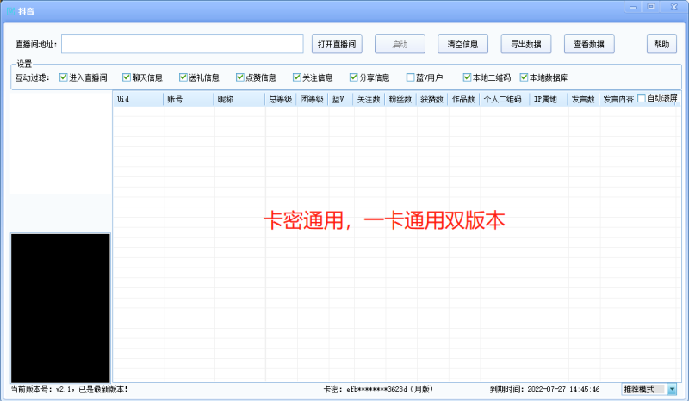Expand the 推荐模式 dropdown arrow

(x=672, y=389)
